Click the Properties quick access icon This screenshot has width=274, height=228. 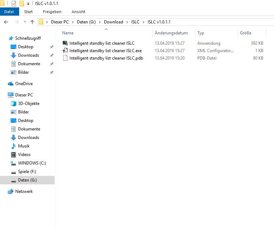13,3
